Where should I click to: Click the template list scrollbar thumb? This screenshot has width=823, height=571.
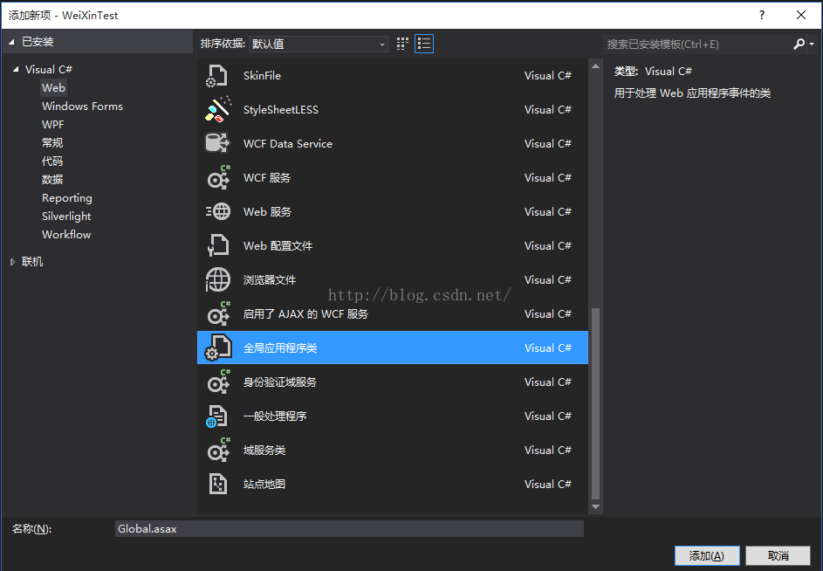(x=595, y=403)
